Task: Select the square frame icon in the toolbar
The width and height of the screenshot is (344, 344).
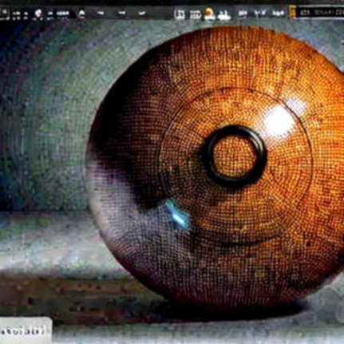Action: pyautogui.click(x=180, y=14)
